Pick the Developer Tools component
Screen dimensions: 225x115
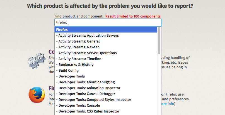[106, 76]
